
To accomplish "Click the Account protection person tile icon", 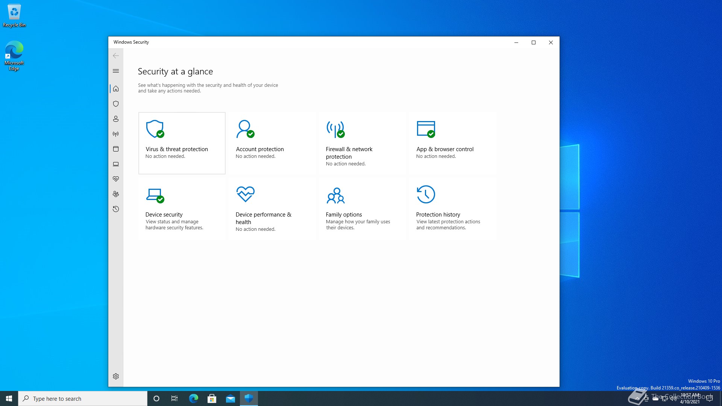I will tap(245, 129).
